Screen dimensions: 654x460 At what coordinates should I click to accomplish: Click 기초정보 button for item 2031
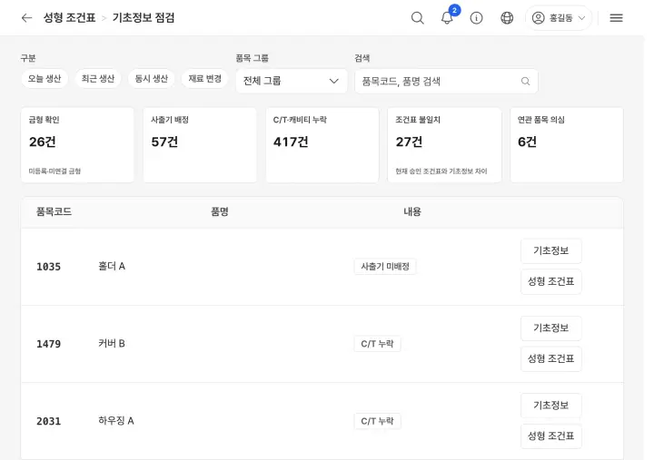click(551, 406)
